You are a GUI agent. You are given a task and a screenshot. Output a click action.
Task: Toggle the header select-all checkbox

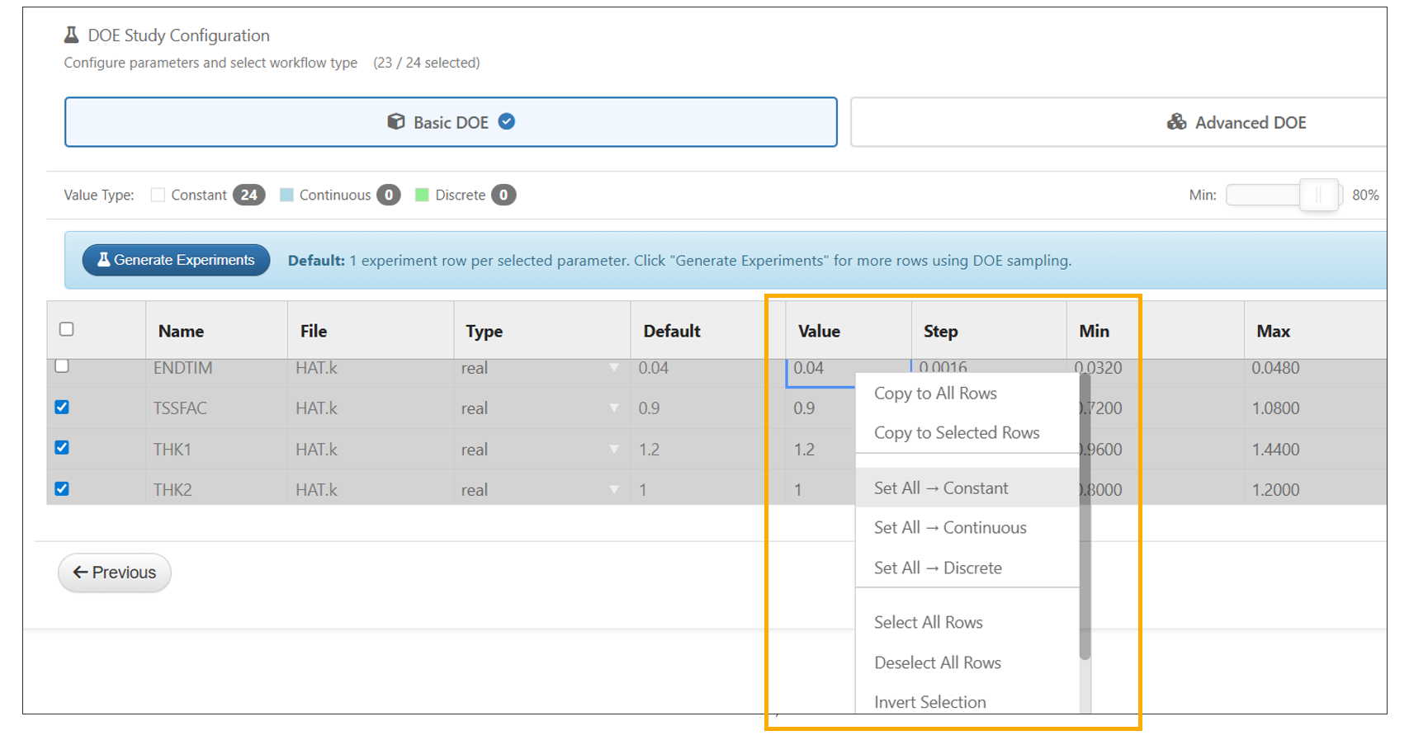[x=67, y=329]
